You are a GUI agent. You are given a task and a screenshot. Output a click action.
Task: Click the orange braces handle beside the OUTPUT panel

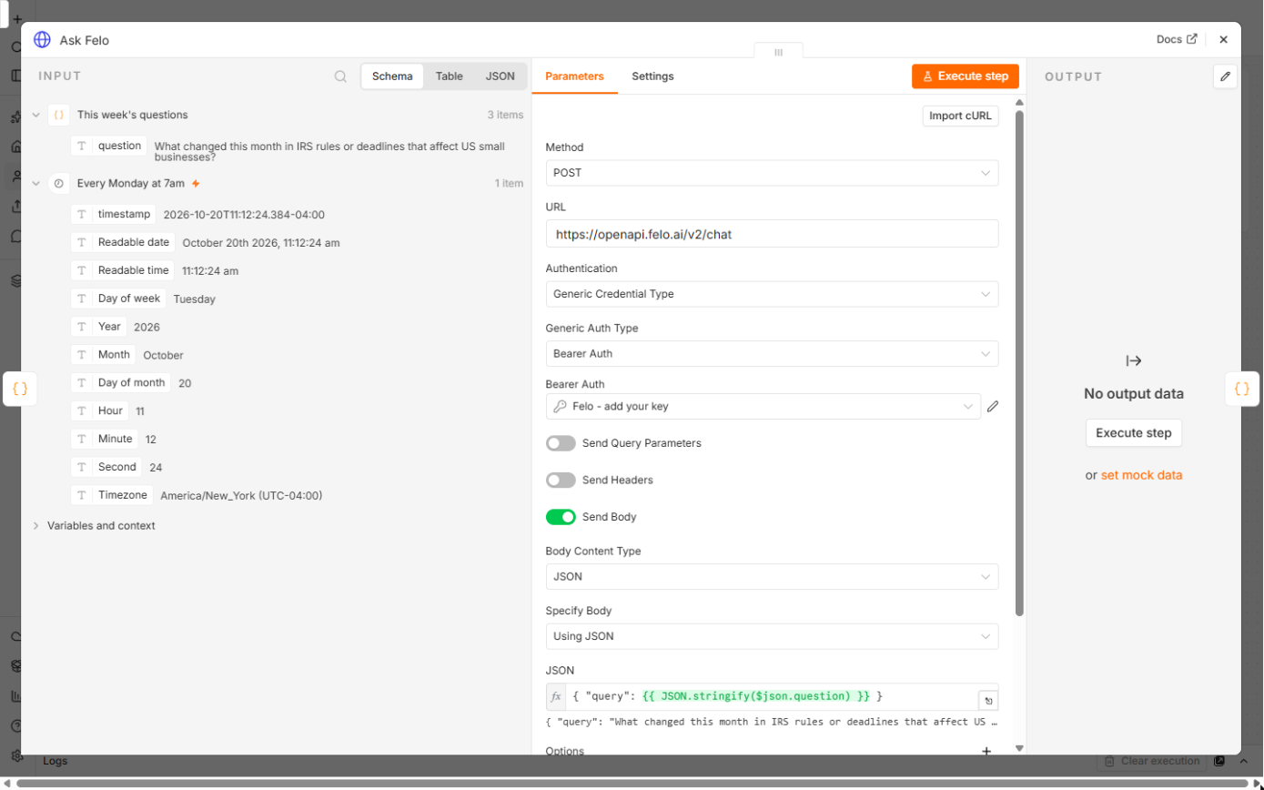point(1242,389)
